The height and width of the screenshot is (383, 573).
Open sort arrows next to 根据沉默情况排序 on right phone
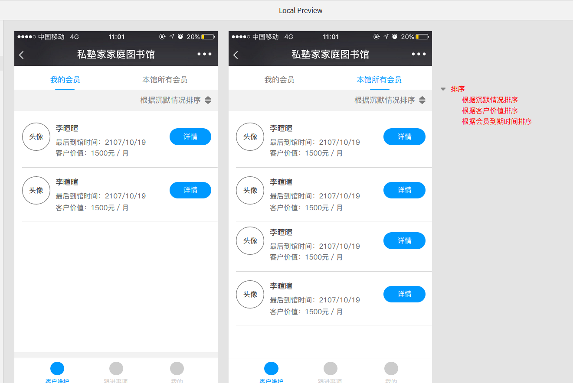[x=422, y=100]
